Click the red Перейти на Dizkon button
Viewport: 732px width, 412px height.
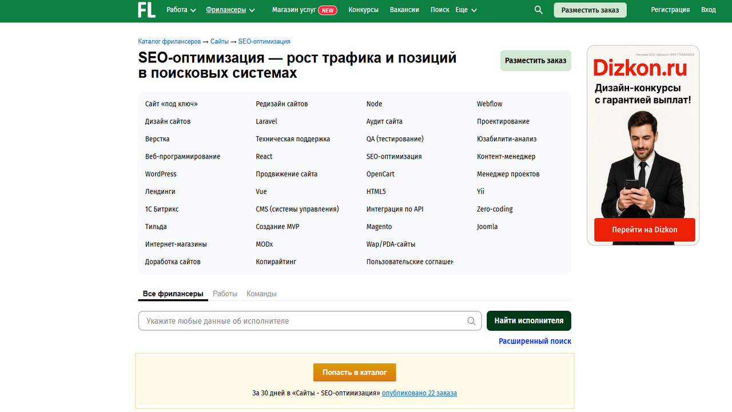(645, 229)
